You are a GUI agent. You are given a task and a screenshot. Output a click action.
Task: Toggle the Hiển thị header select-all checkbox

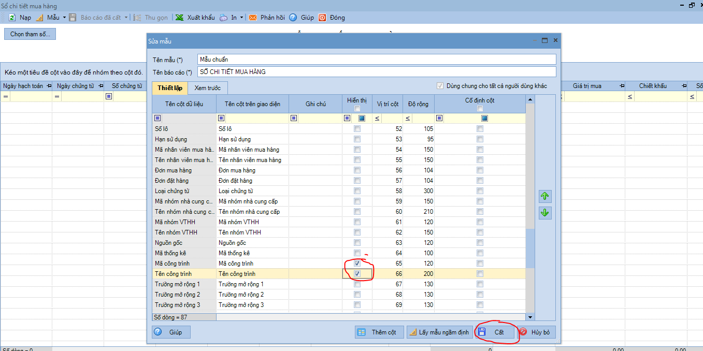[357, 109]
